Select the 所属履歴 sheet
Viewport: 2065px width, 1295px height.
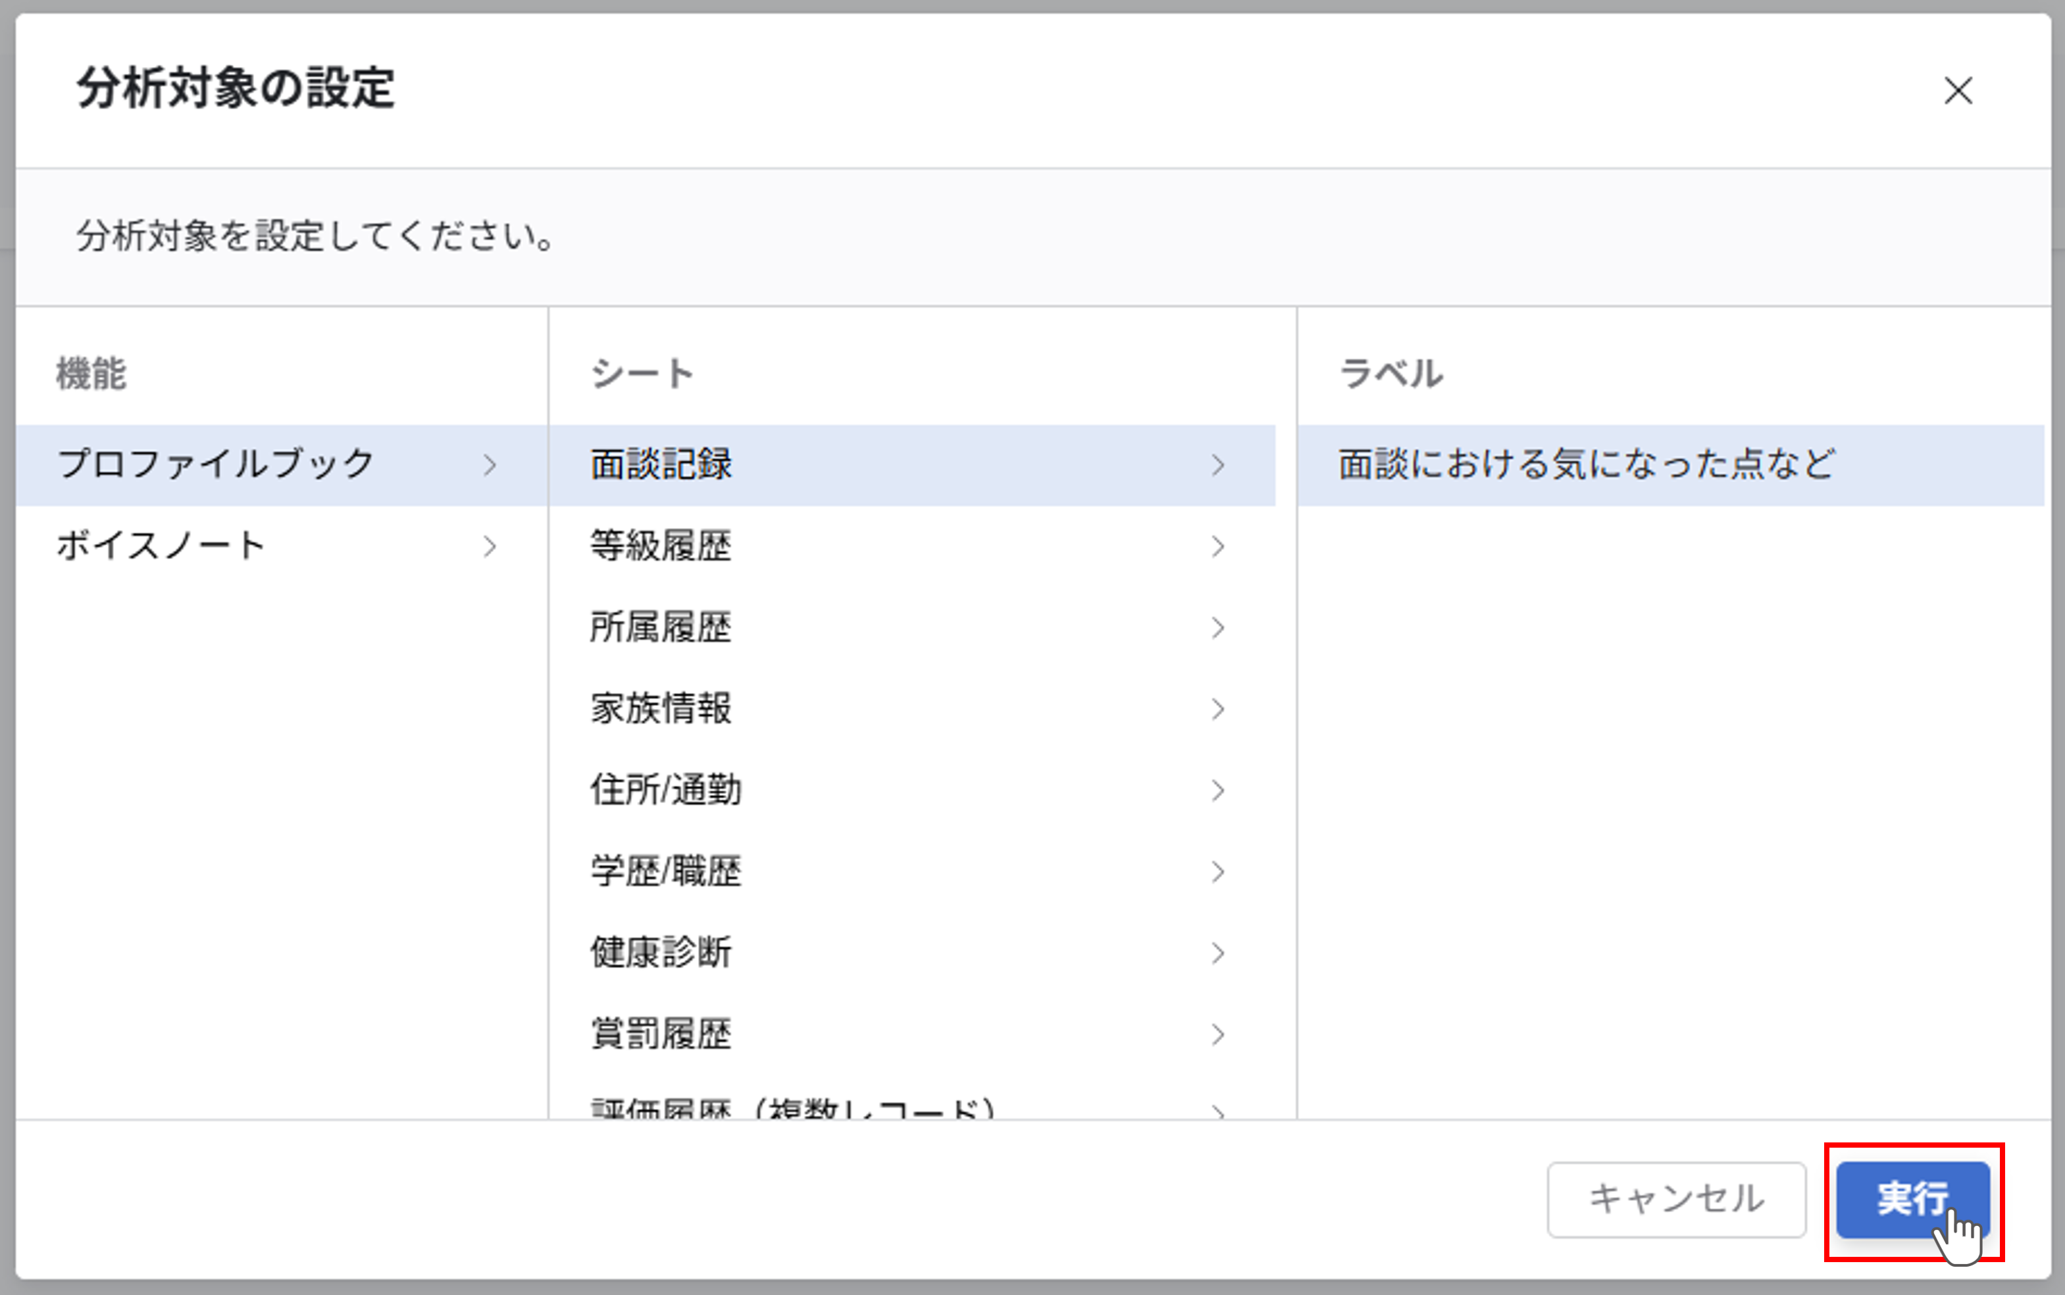pos(661,627)
